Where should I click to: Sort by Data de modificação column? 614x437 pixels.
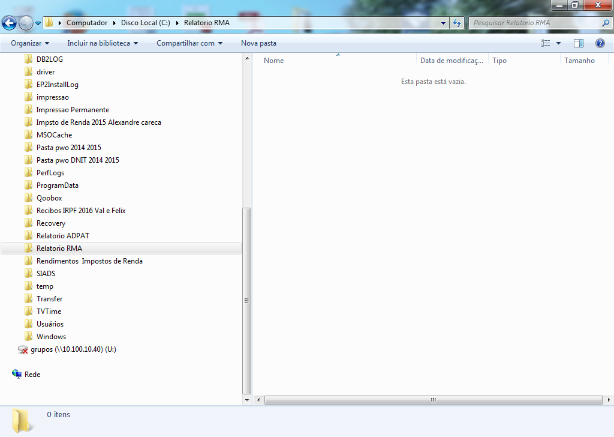(x=452, y=61)
